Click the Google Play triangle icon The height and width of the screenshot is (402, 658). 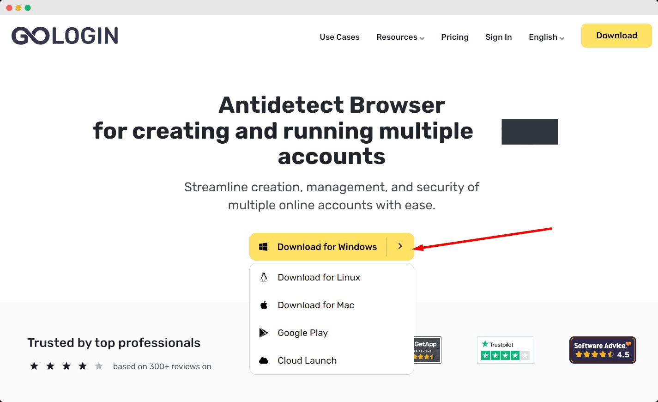pos(264,333)
